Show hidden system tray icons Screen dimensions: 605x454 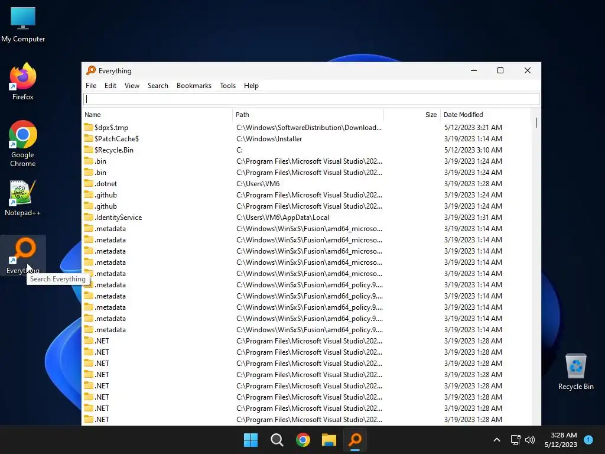pos(497,440)
